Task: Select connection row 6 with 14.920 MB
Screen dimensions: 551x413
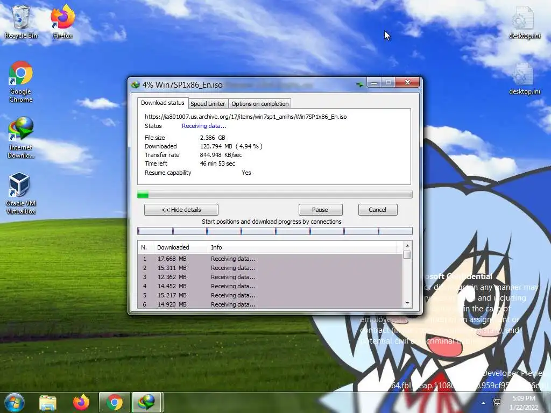Action: 270,304
